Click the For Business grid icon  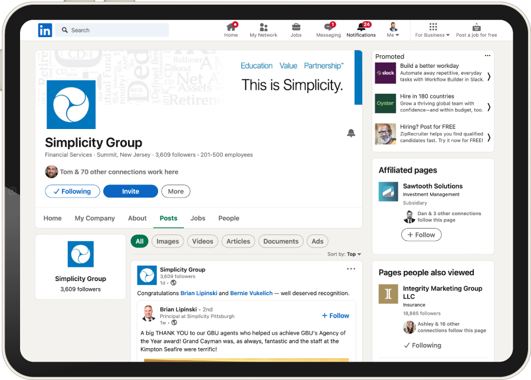click(433, 27)
